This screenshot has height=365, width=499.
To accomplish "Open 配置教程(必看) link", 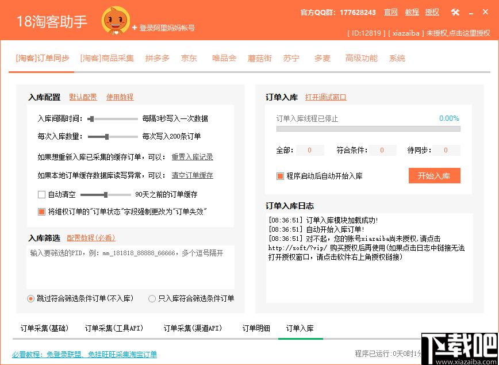I will tap(91, 238).
